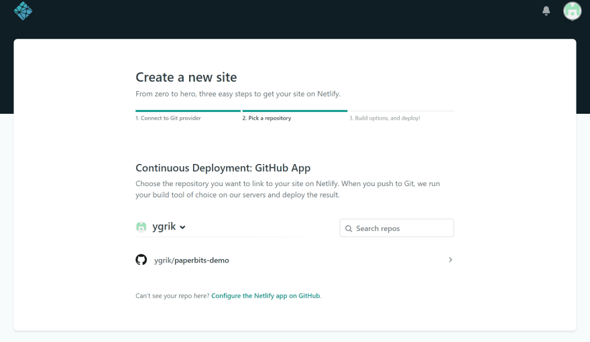Click the Netlify logo in header
The height and width of the screenshot is (342, 590).
tap(23, 11)
